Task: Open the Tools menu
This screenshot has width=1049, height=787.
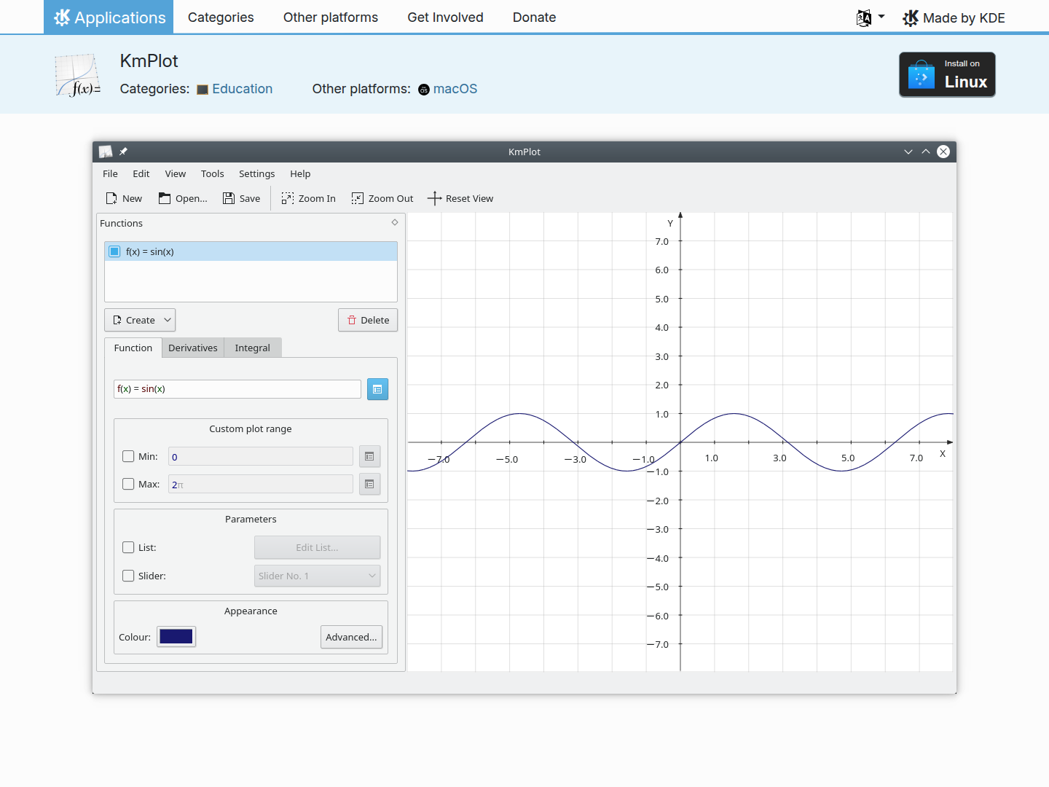Action: pos(213,173)
